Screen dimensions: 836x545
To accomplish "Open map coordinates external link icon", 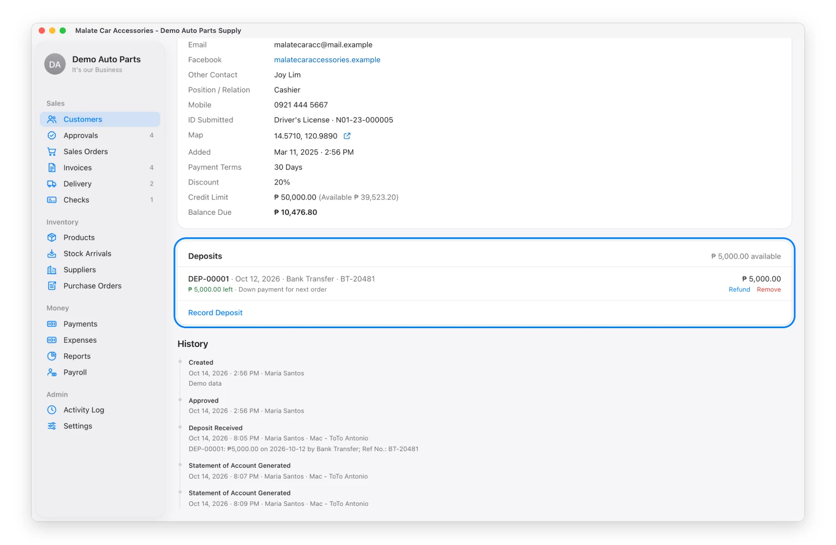I will 347,136.
